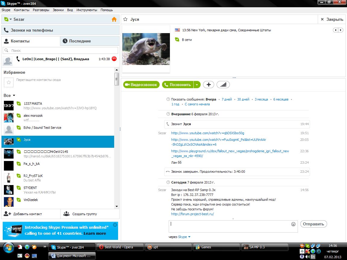Click the phone icon in active call row
The width and height of the screenshot is (347, 260).
[18, 59]
